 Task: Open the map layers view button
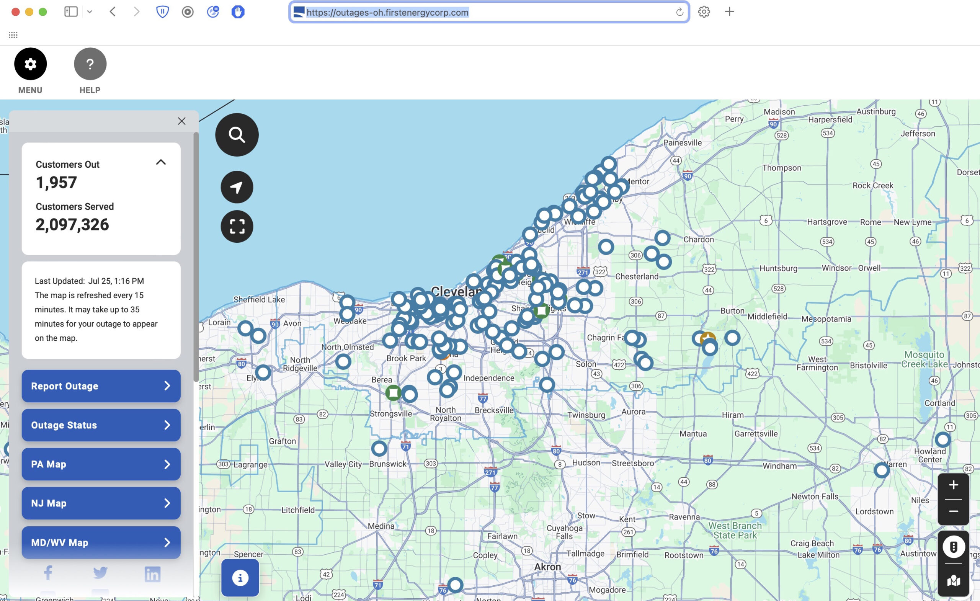(x=953, y=581)
